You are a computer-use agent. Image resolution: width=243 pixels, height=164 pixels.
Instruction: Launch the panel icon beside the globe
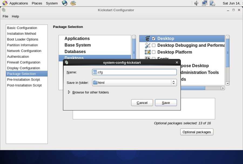(73, 3)
